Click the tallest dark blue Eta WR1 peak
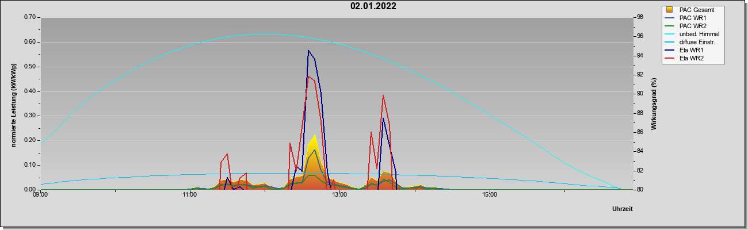This screenshot has width=748, height=230. tap(309, 51)
